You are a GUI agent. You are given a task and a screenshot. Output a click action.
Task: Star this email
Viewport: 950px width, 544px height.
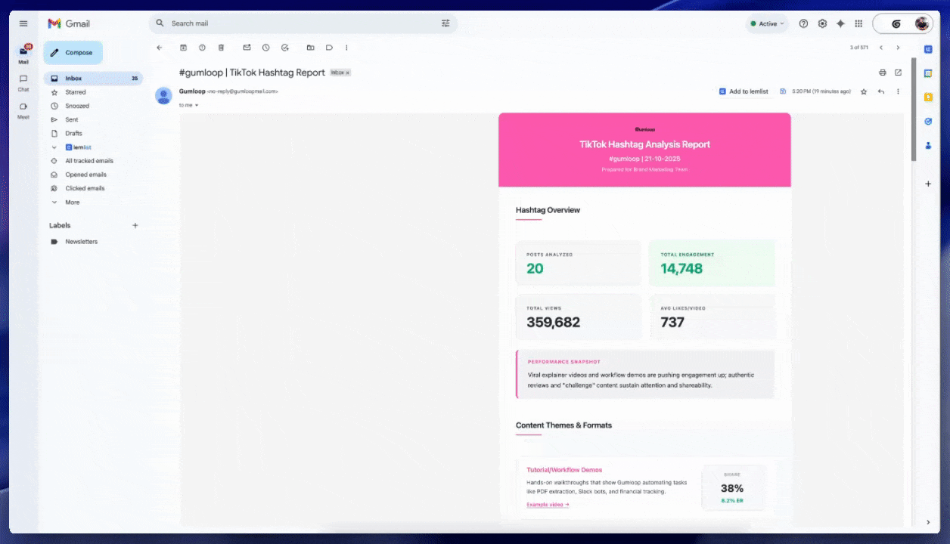tap(864, 91)
